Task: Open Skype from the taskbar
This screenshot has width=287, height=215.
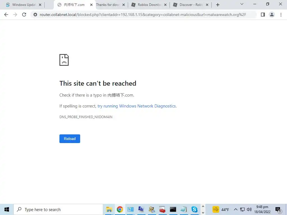Action: [x=194, y=209]
